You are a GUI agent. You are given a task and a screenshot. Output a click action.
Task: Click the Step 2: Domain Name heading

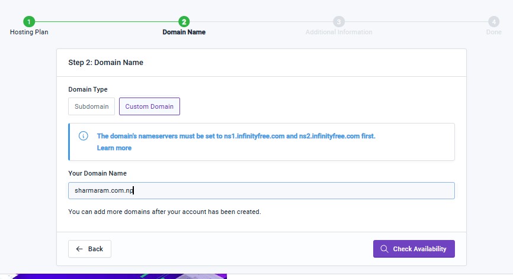[x=106, y=62]
